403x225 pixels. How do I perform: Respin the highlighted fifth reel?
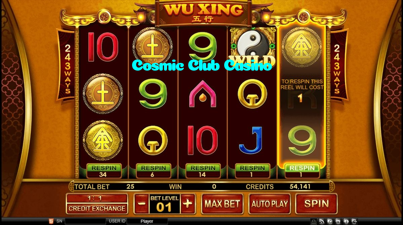point(302,171)
